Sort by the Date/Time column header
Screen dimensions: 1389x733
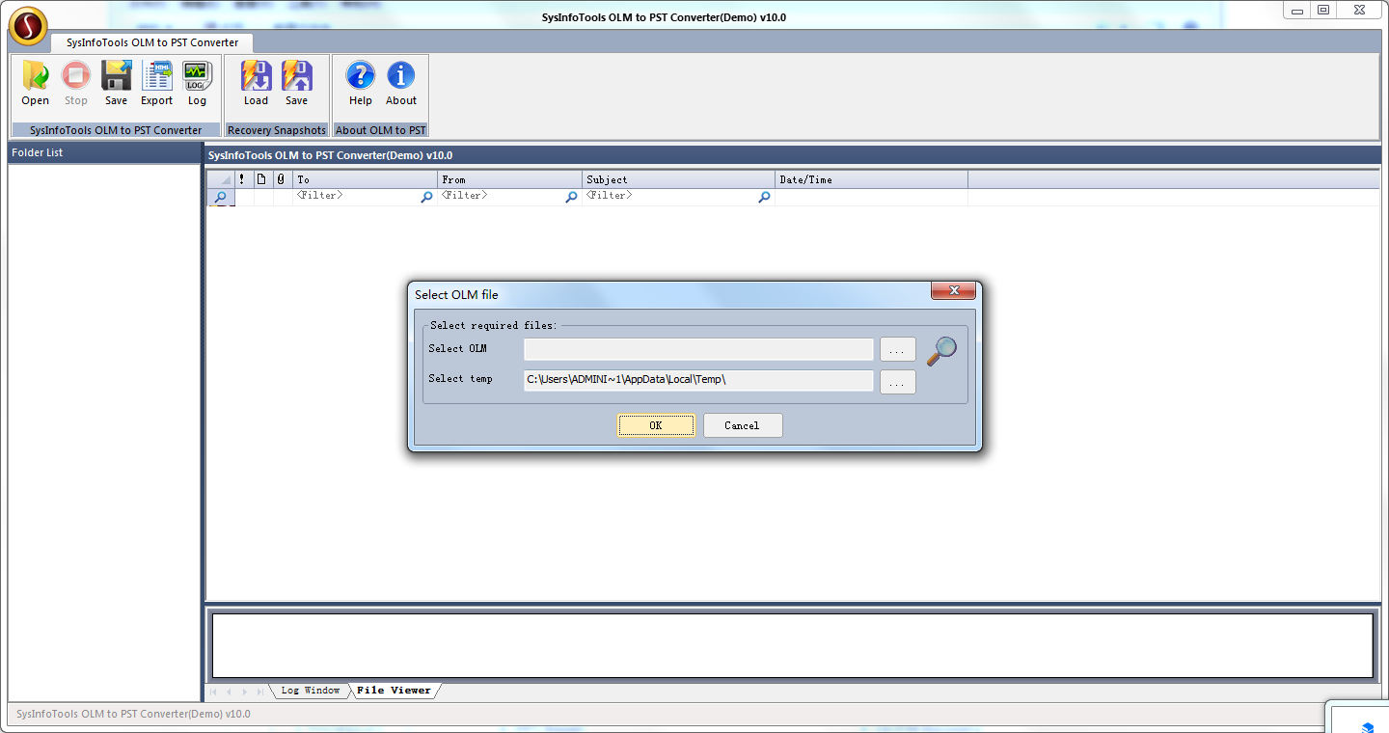pyautogui.click(x=872, y=179)
